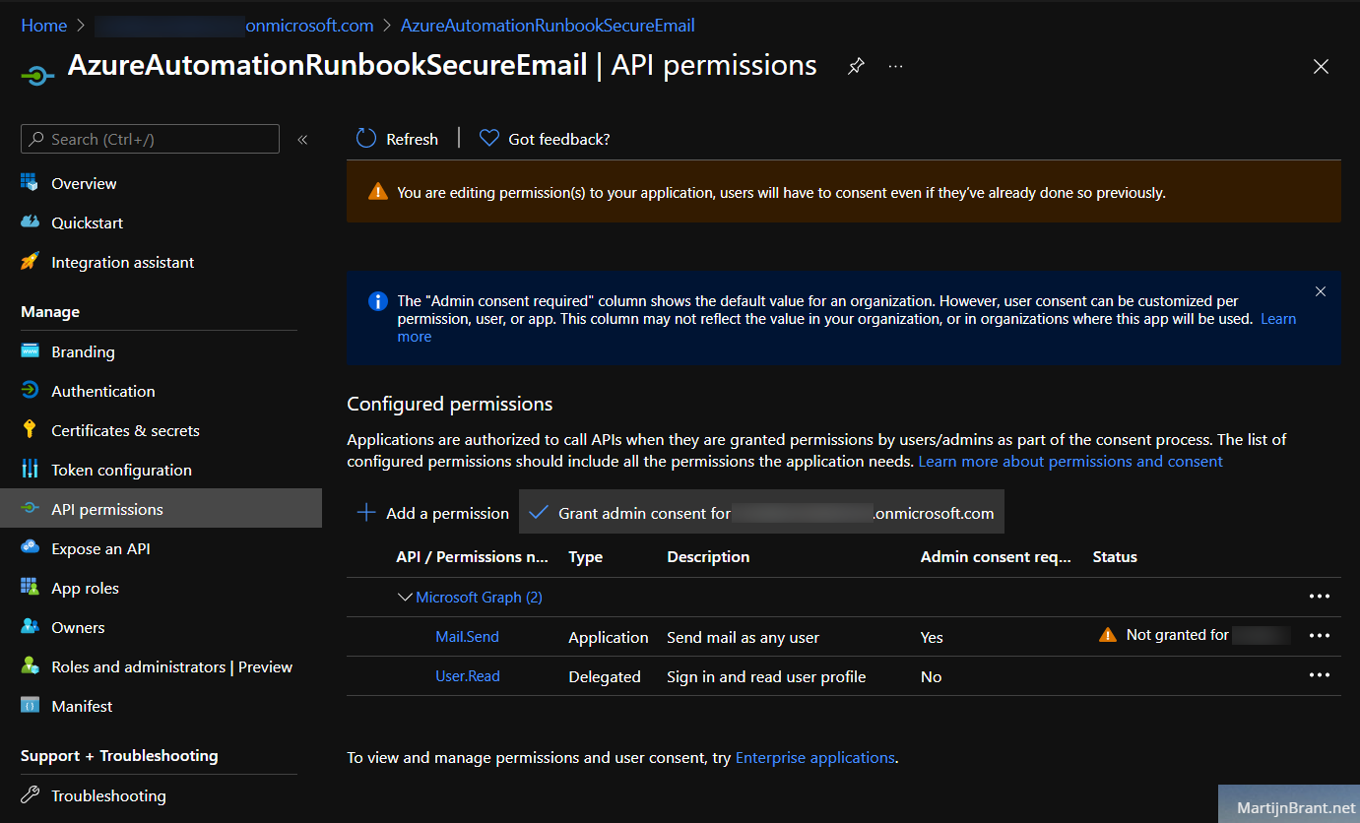Click the 'Sign in and read user profile' text
The height and width of the screenshot is (823, 1360).
(x=766, y=676)
